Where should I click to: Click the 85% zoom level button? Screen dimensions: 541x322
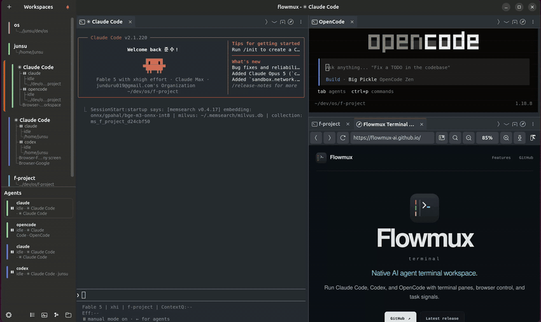click(x=487, y=138)
